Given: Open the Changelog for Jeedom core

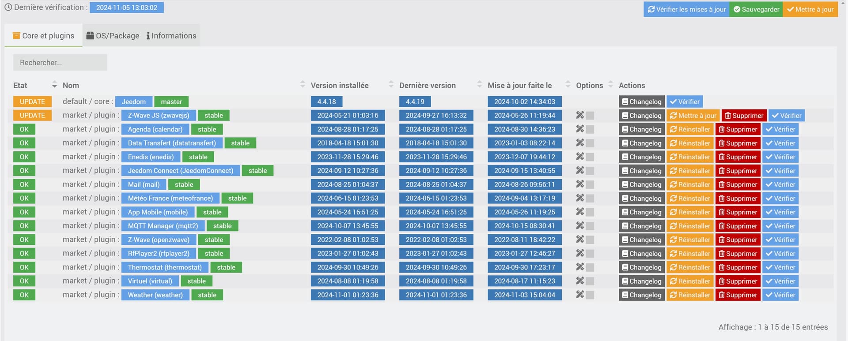Looking at the screenshot, I should pos(642,101).
